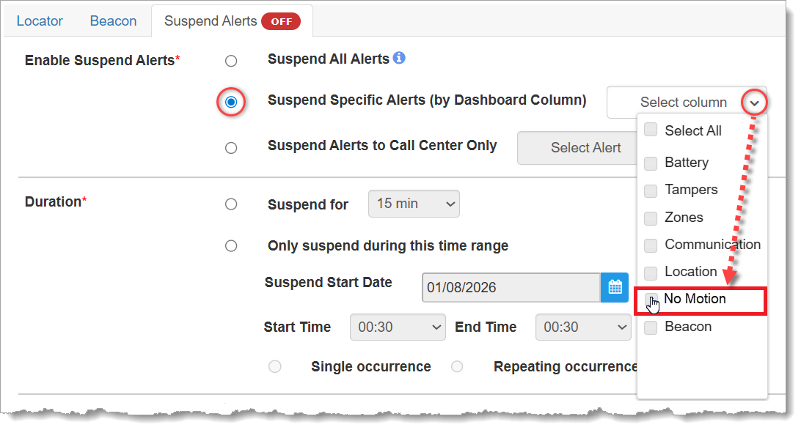801x430 pixels.
Task: Open the Start Time dropdown
Action: [398, 327]
